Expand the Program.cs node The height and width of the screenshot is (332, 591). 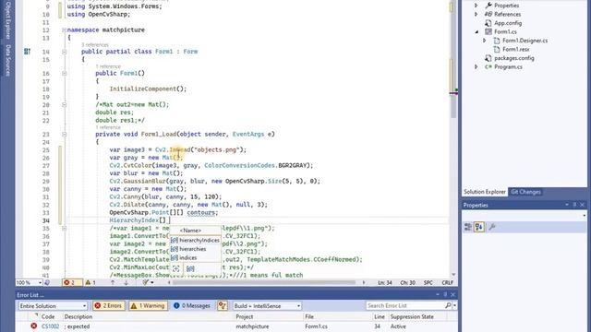(476, 66)
